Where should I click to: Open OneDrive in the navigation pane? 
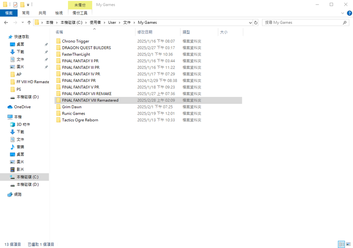(23, 107)
